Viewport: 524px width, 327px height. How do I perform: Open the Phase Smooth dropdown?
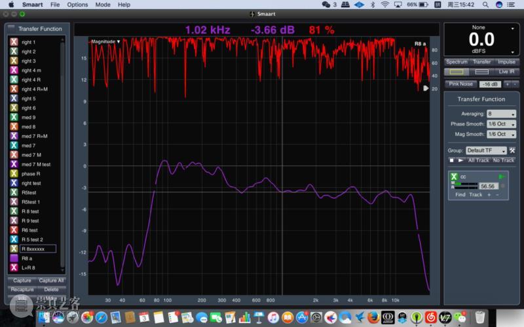click(x=501, y=124)
